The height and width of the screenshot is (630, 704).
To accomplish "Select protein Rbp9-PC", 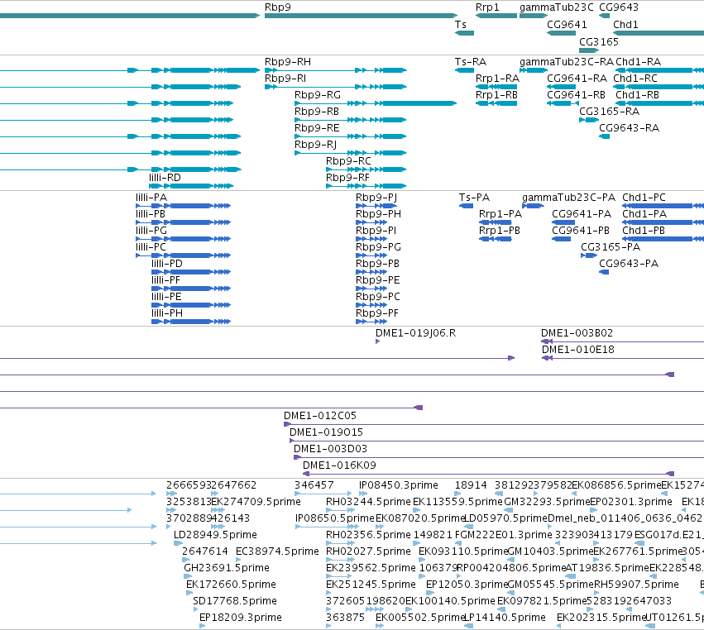I will click(377, 298).
